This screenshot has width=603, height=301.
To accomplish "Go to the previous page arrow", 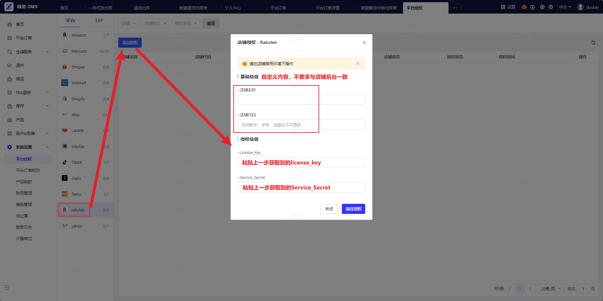I will click(510, 288).
